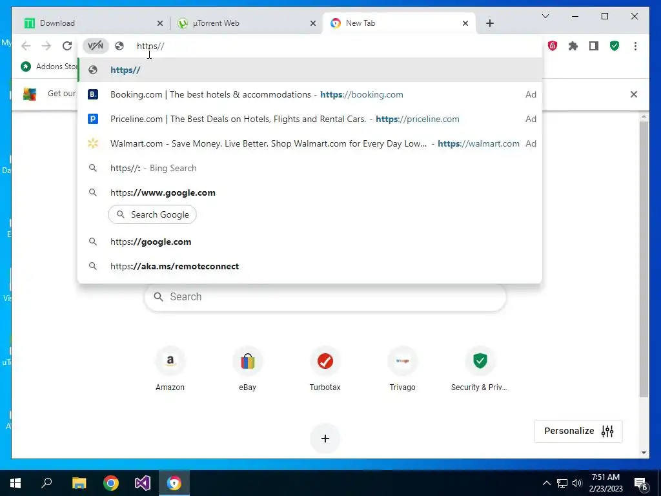Click the forward navigation arrow
The image size is (661, 496).
coord(46,46)
